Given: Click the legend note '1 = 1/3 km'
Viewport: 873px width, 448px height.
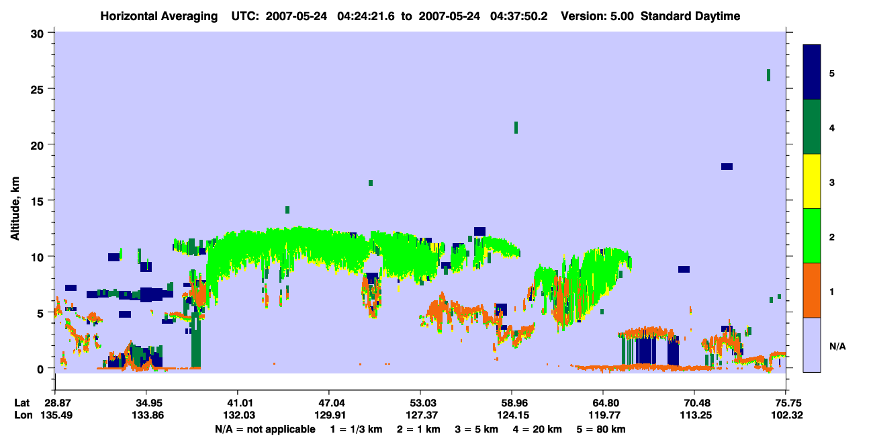Looking at the screenshot, I should pyautogui.click(x=355, y=429).
